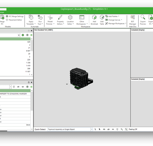Toggle the Peeling Off setting
153x146 pixels.
(x=133, y=129)
